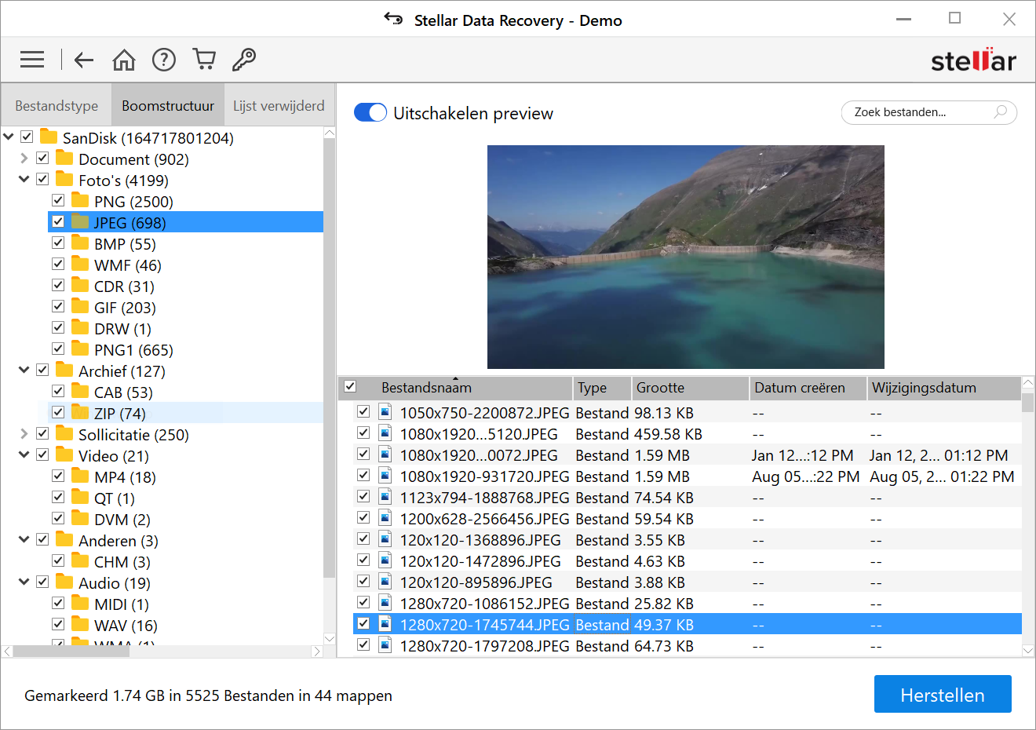Open the hamburger menu

coord(32,60)
